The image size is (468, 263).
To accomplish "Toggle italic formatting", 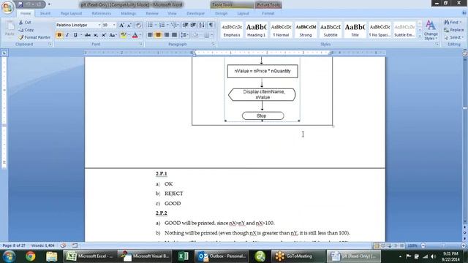I will pyautogui.click(x=67, y=35).
